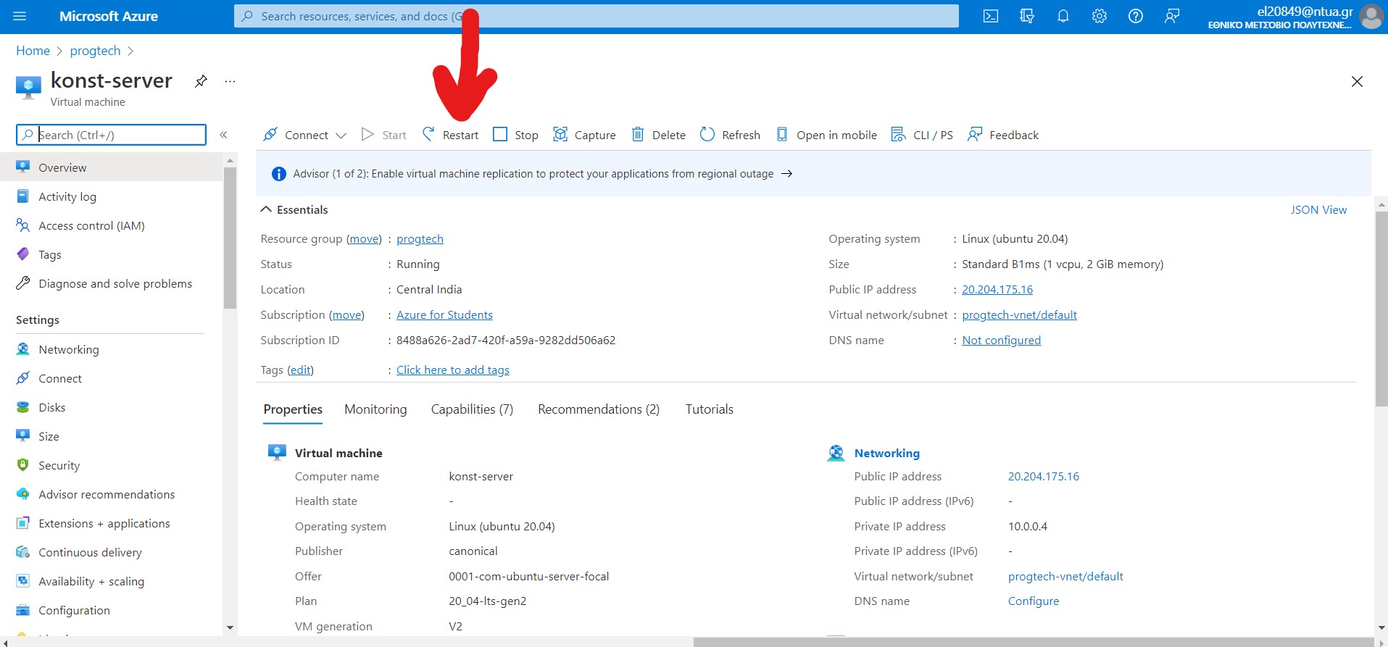Open the Advisor replication recommendation arrow
Screen dimensions: 1388x647
(x=786, y=174)
